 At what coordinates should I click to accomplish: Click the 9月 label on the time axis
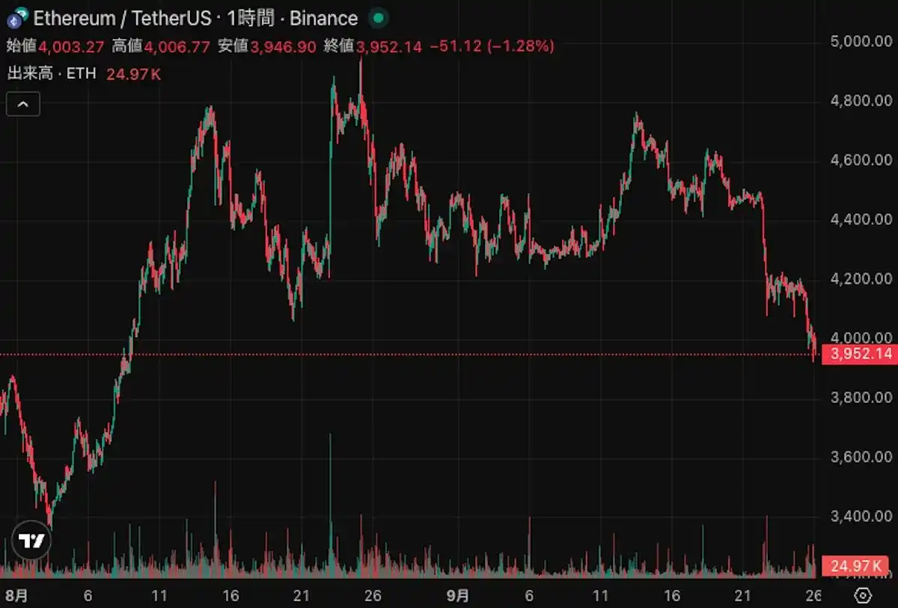458,595
